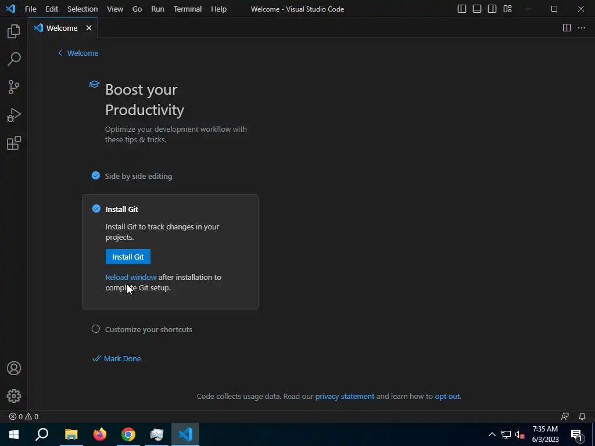The width and height of the screenshot is (595, 446).
Task: Expand the Side by side editing step
Action: tap(138, 176)
